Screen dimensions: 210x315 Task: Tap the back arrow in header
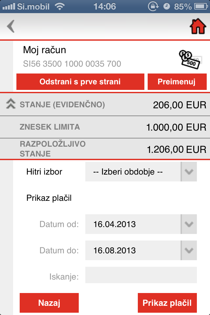pyautogui.click(x=11, y=26)
